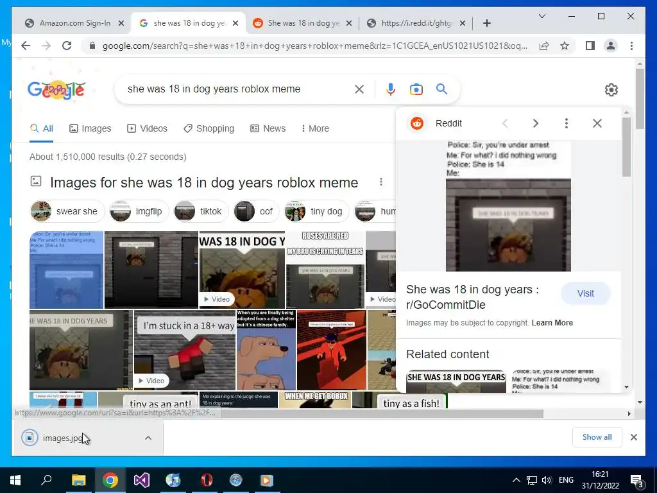The width and height of the screenshot is (657, 493).
Task: Dismiss the downloads bar
Action: click(x=634, y=437)
